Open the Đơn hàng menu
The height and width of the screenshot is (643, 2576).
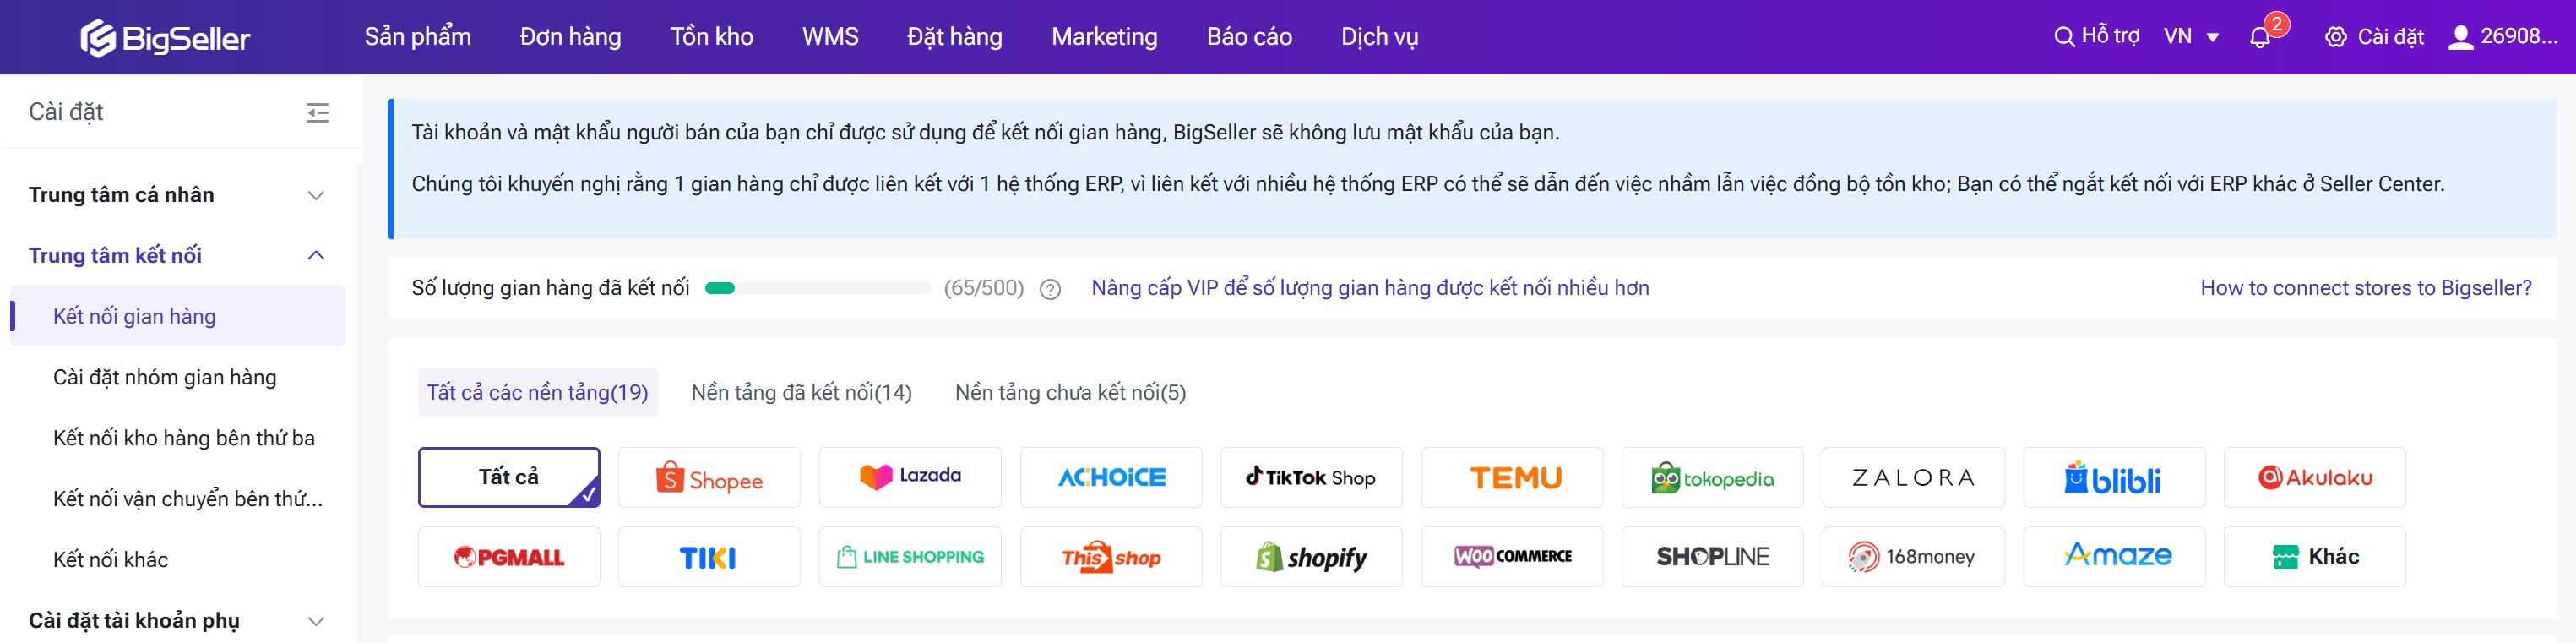coord(570,37)
